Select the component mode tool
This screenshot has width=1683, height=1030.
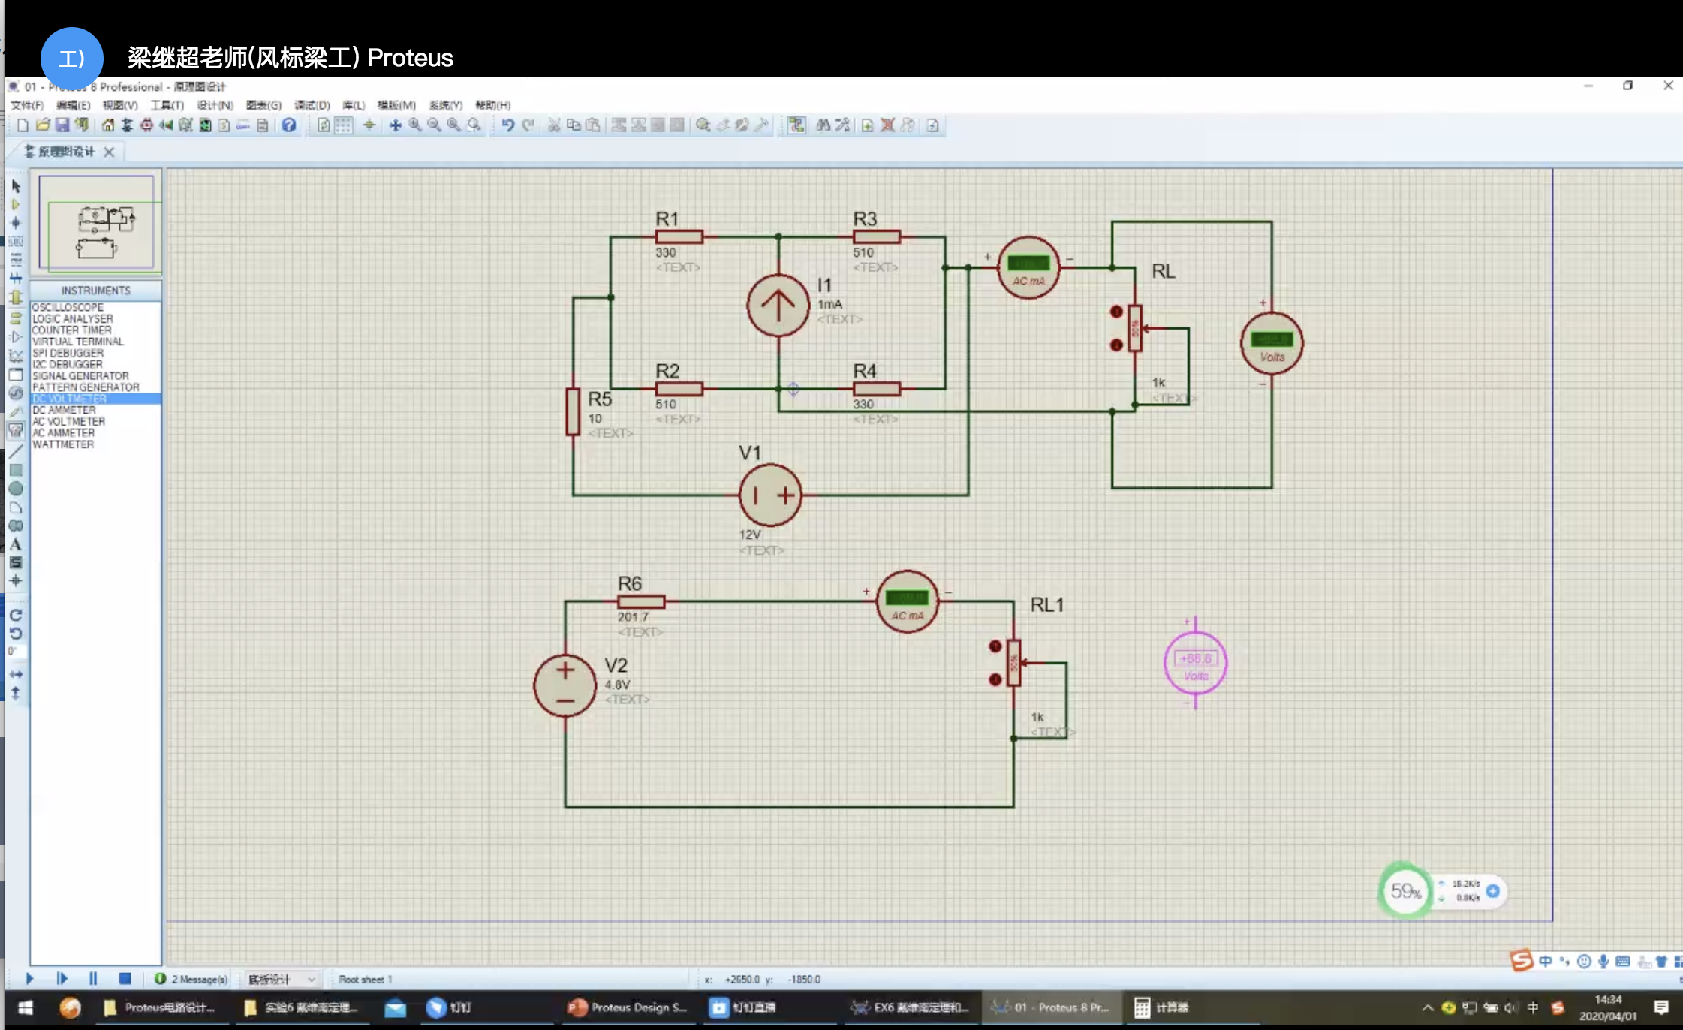pos(16,204)
